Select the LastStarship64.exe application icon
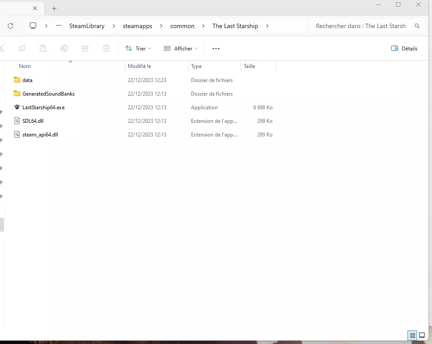Image resolution: width=432 pixels, height=344 pixels. point(17,107)
